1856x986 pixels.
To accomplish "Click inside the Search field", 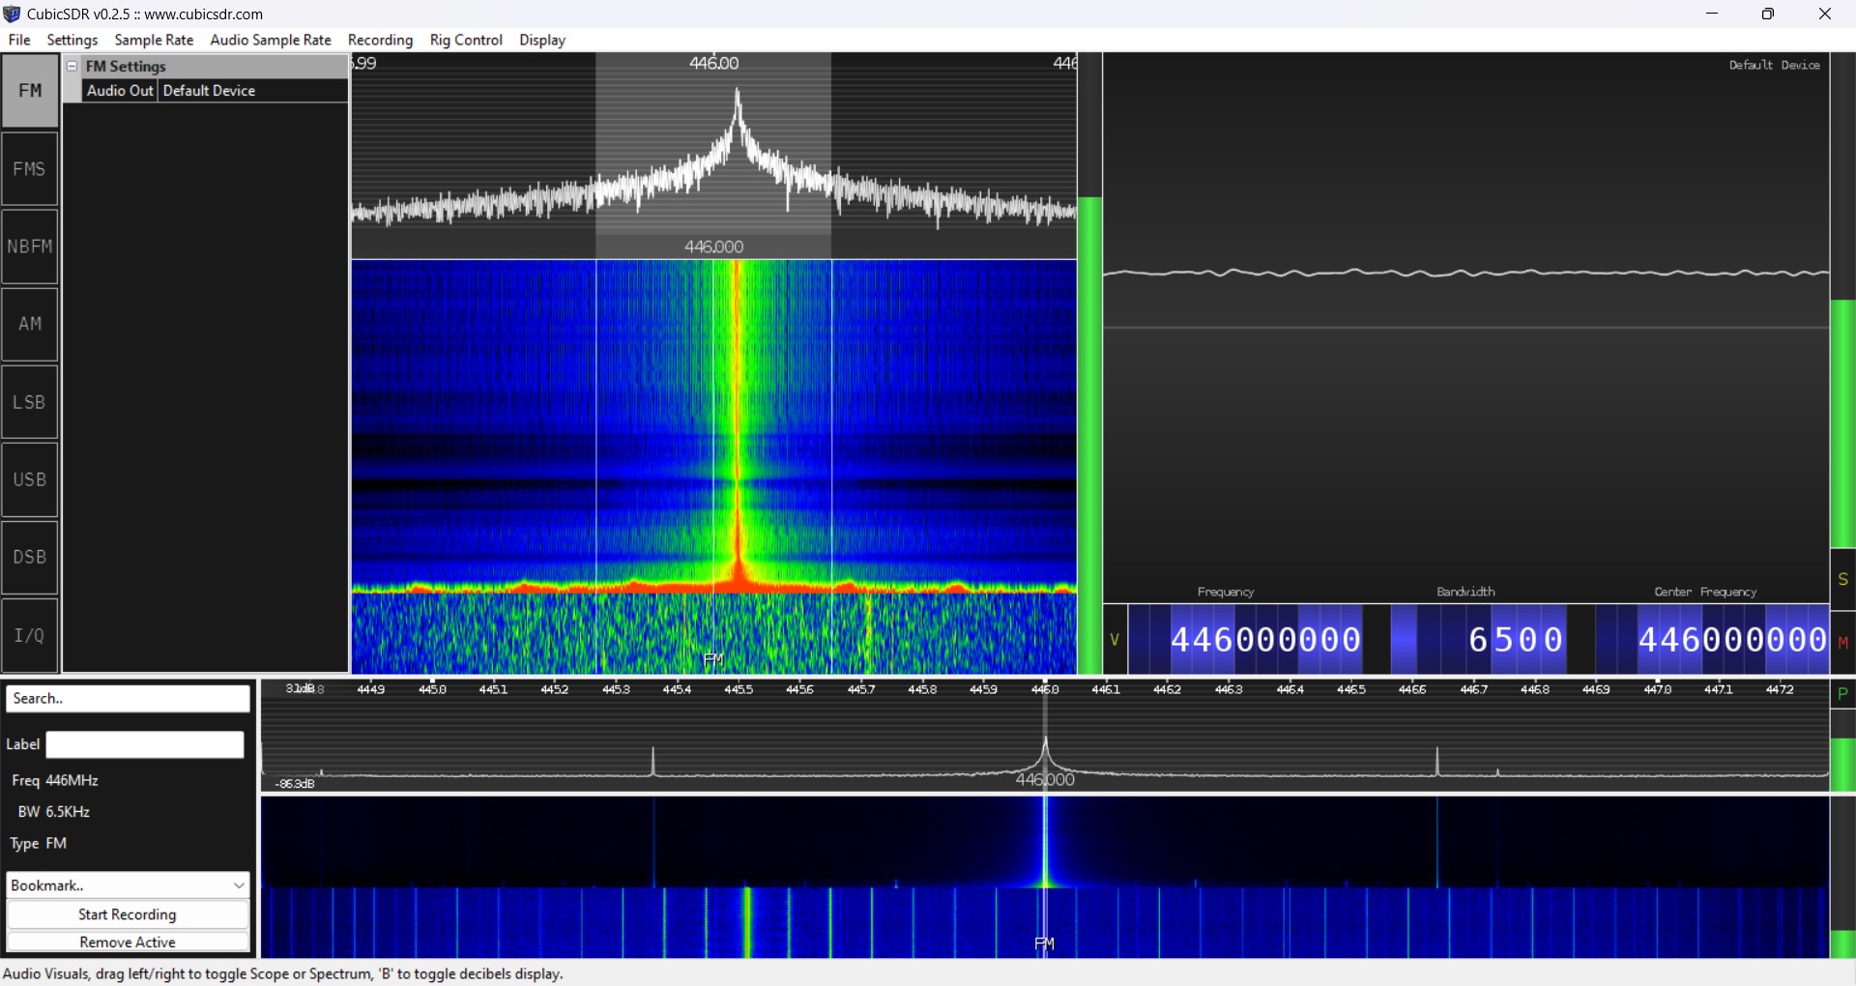I will point(127,698).
